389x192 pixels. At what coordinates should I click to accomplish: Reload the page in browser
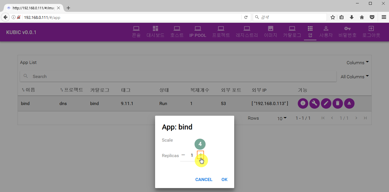[246, 17]
